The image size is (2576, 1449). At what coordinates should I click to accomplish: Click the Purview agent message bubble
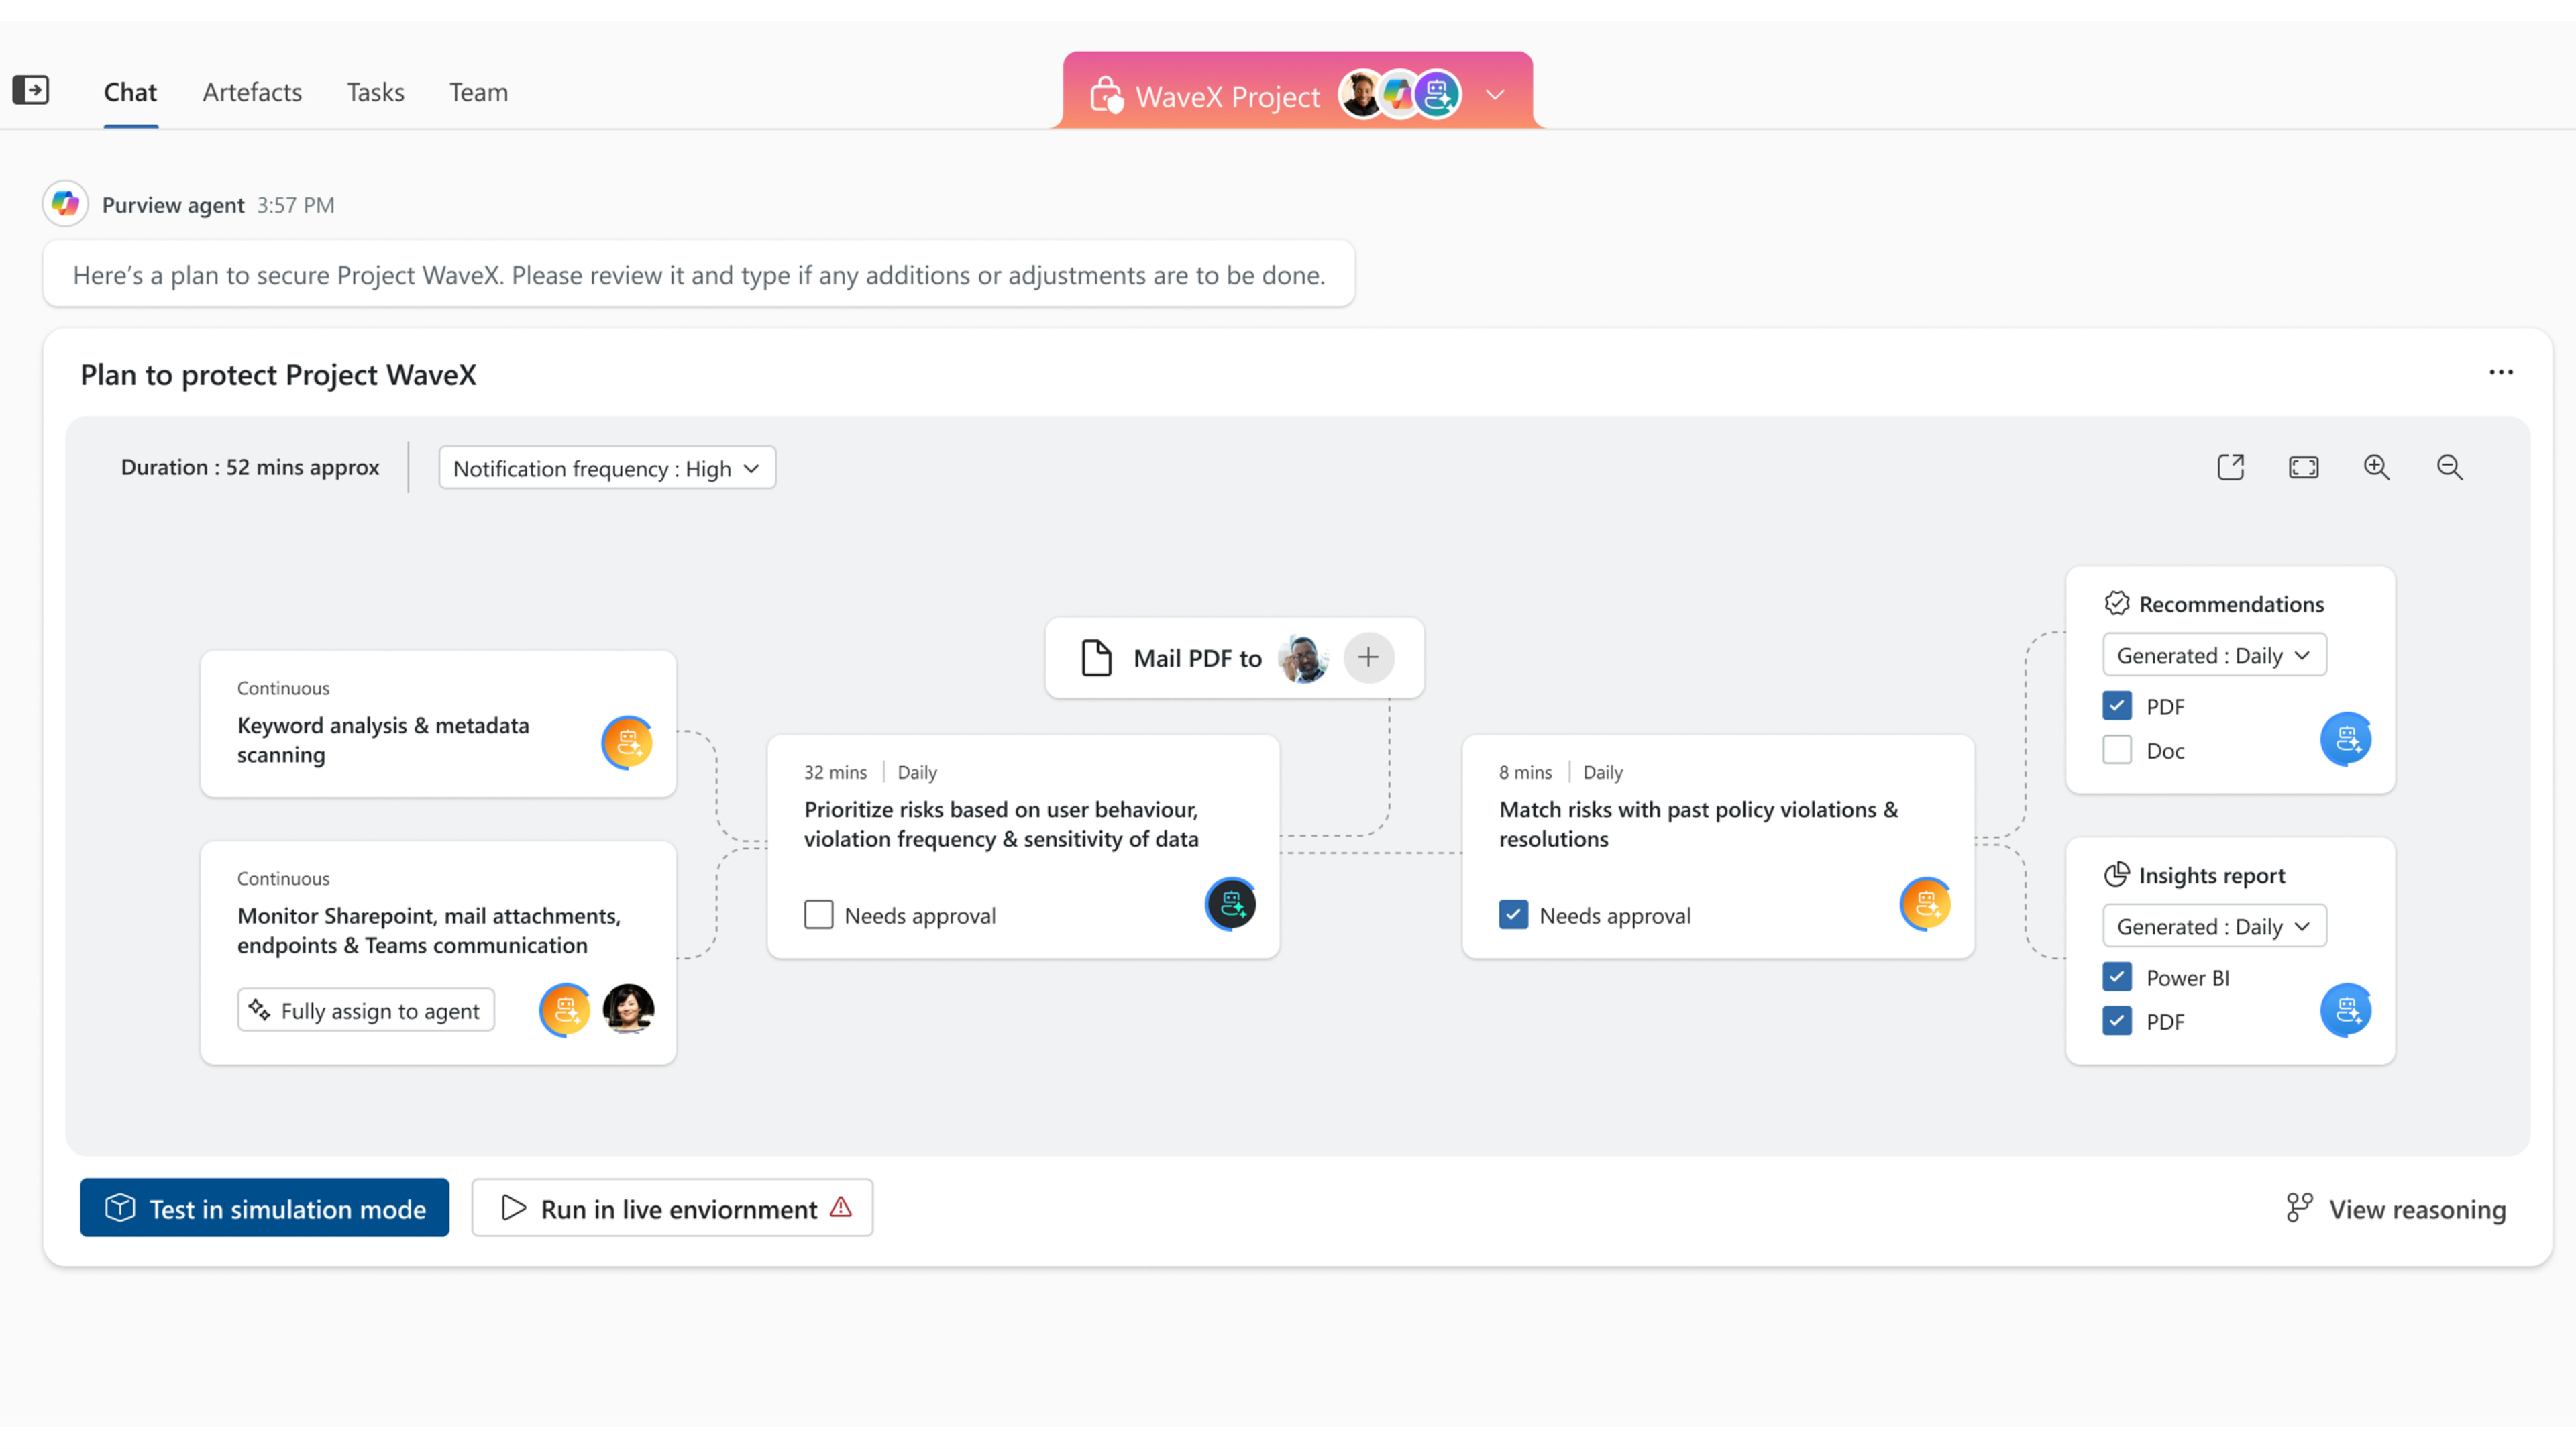[699, 274]
